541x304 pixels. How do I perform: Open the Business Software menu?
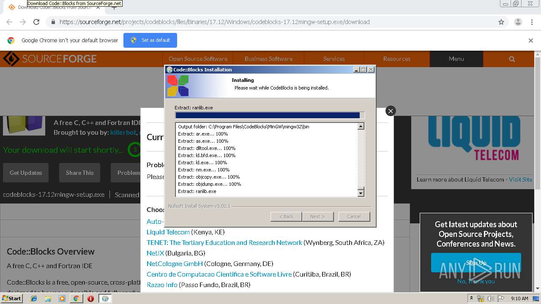pos(268,59)
